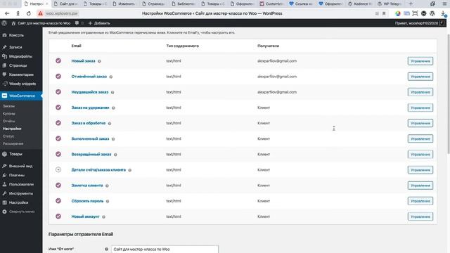Click Управление button for Новый аккаунт

tap(420, 216)
